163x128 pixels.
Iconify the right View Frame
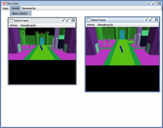[147, 20]
